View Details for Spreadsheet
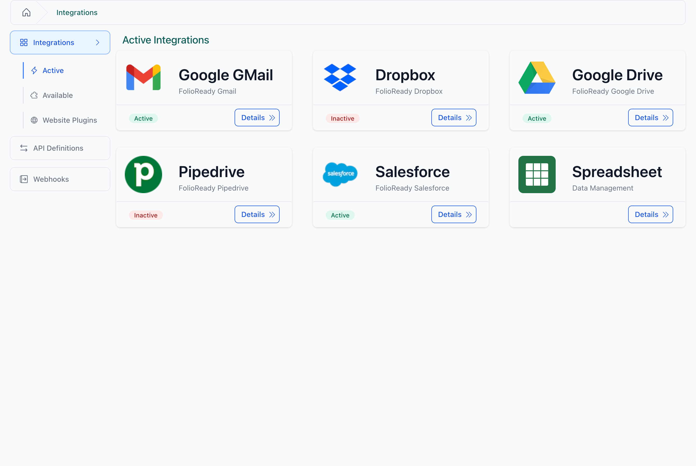 coord(650,215)
